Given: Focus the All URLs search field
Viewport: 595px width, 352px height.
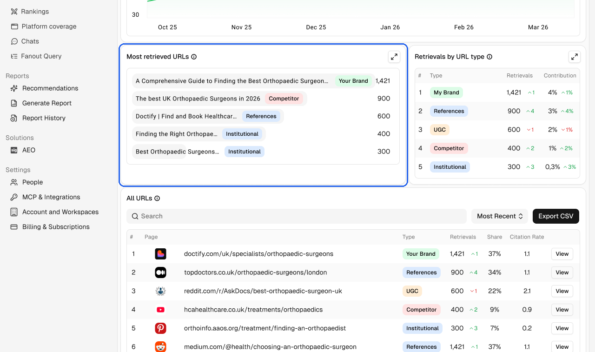Looking at the screenshot, I should (x=297, y=216).
